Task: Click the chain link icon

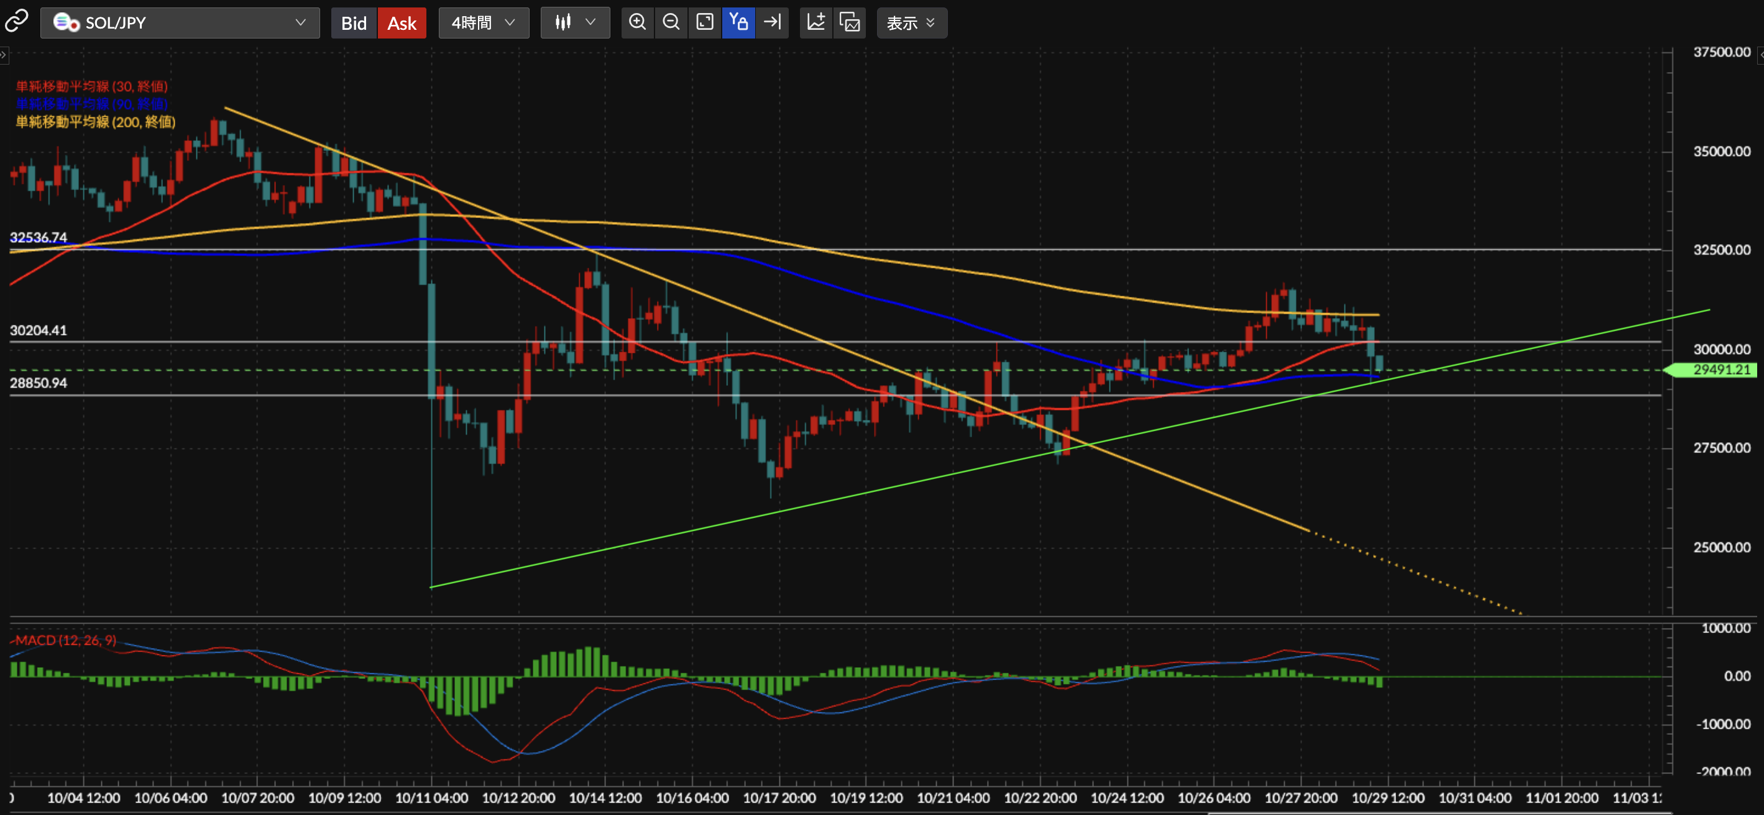Action: pos(16,21)
